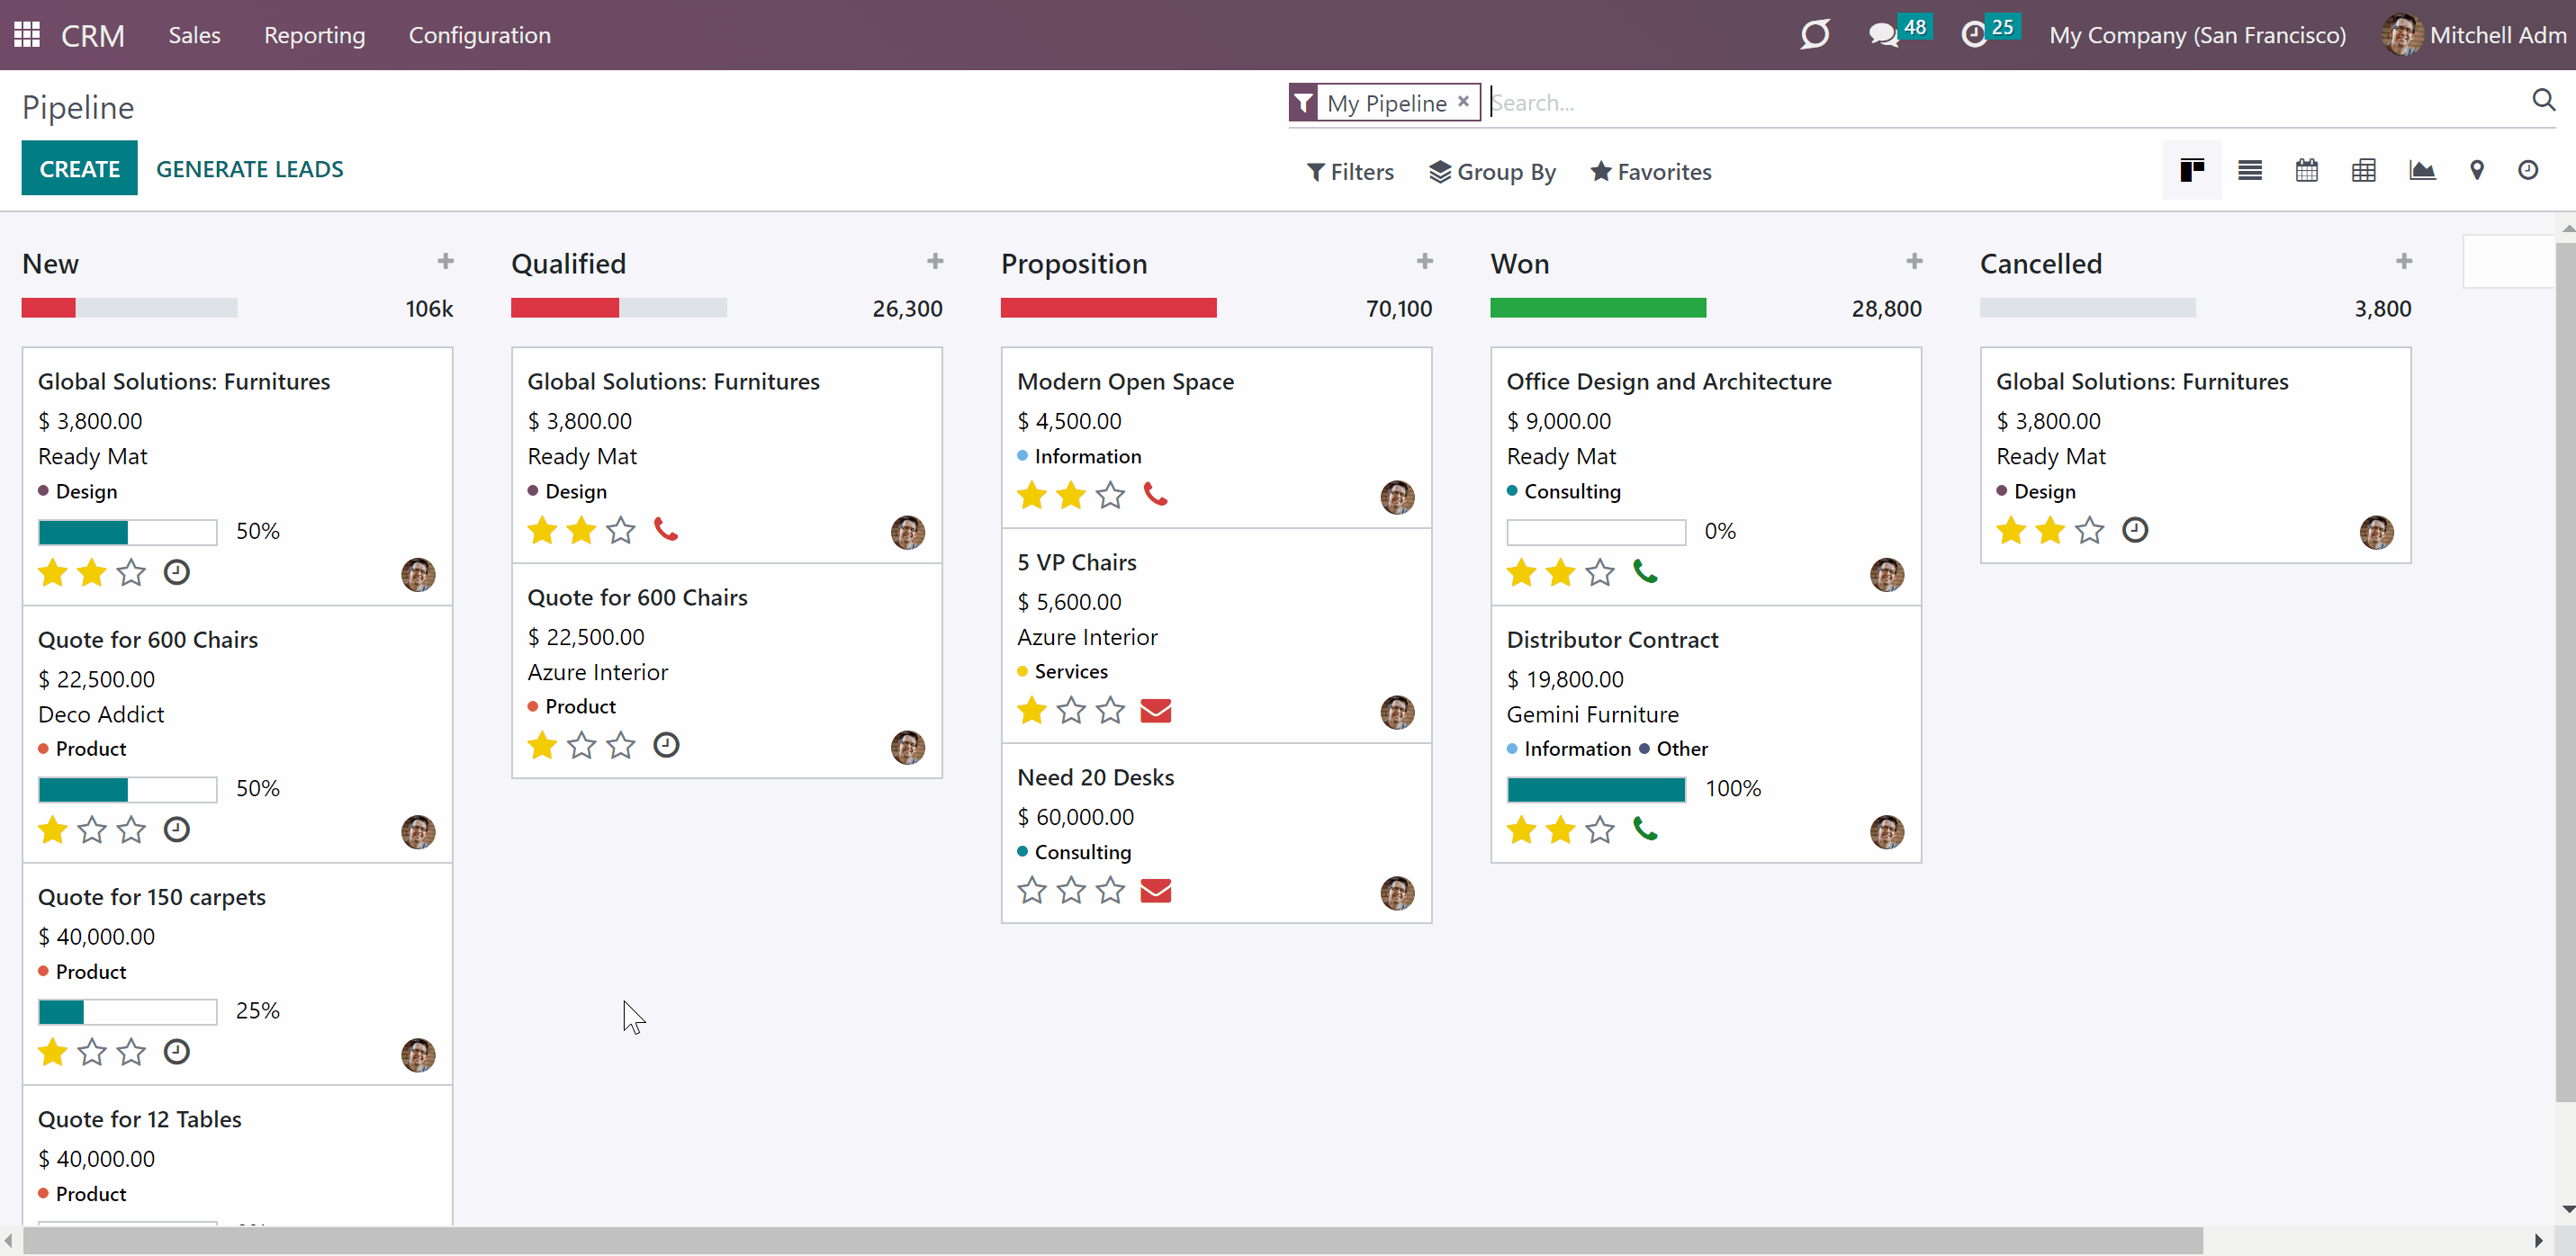
Task: Toggle second star on 5 VP Chairs
Action: click(x=1071, y=710)
